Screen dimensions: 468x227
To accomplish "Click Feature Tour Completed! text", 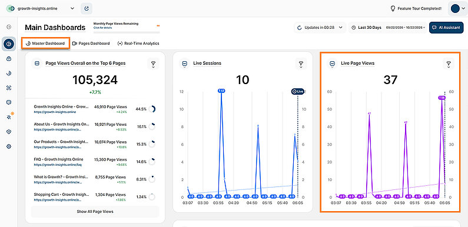I will (420, 9).
